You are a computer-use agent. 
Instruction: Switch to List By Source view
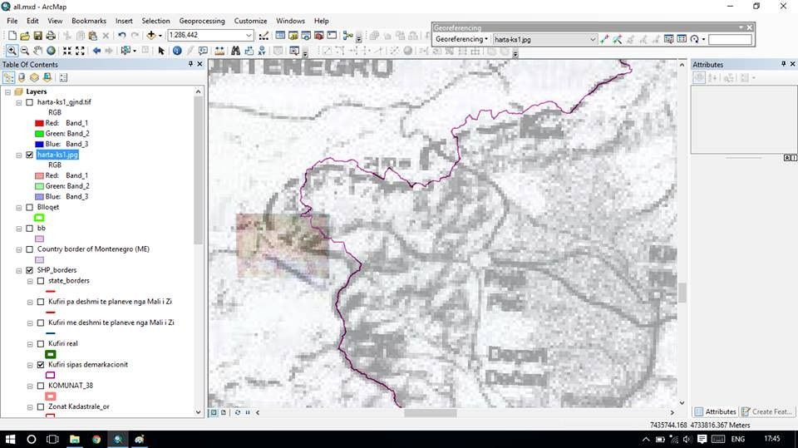click(22, 77)
